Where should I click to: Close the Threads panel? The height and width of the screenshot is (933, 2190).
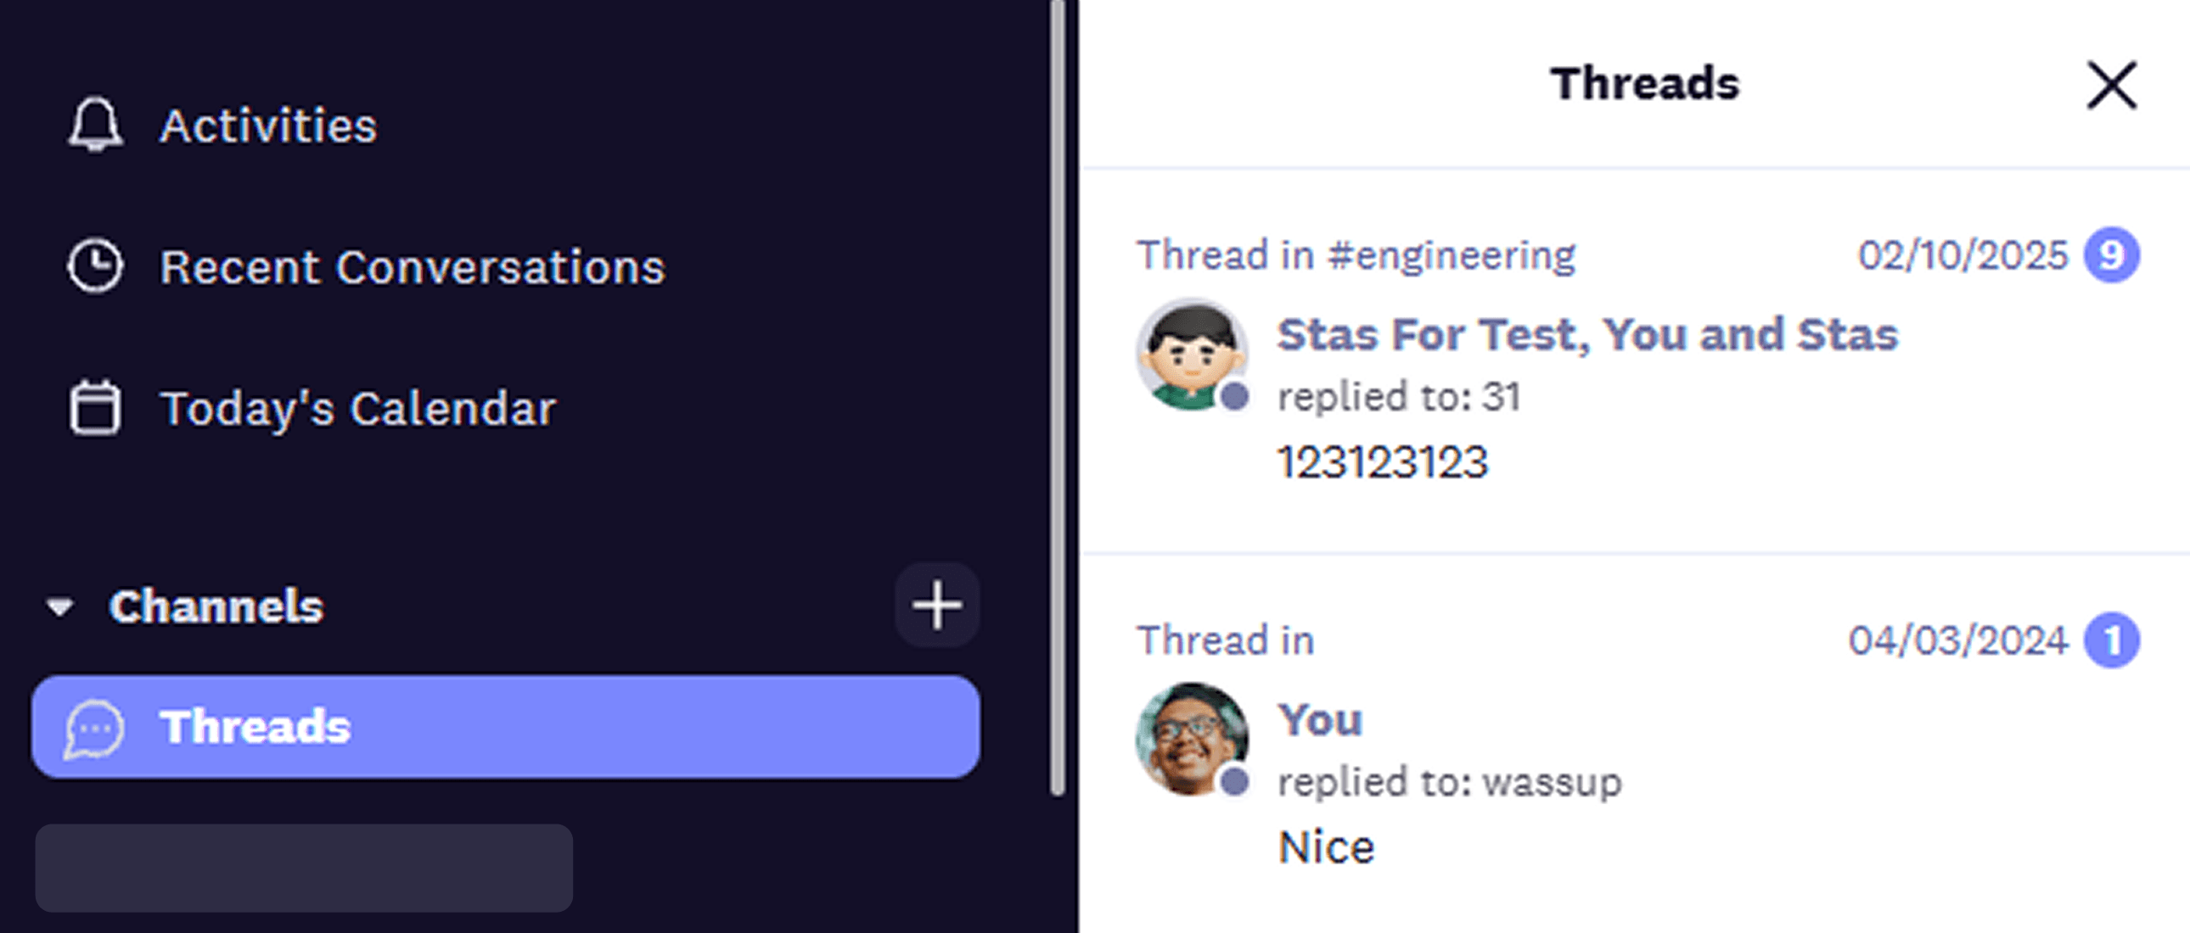(x=2111, y=85)
